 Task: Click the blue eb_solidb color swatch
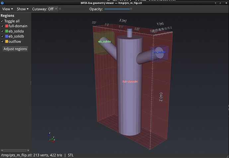[7, 36]
